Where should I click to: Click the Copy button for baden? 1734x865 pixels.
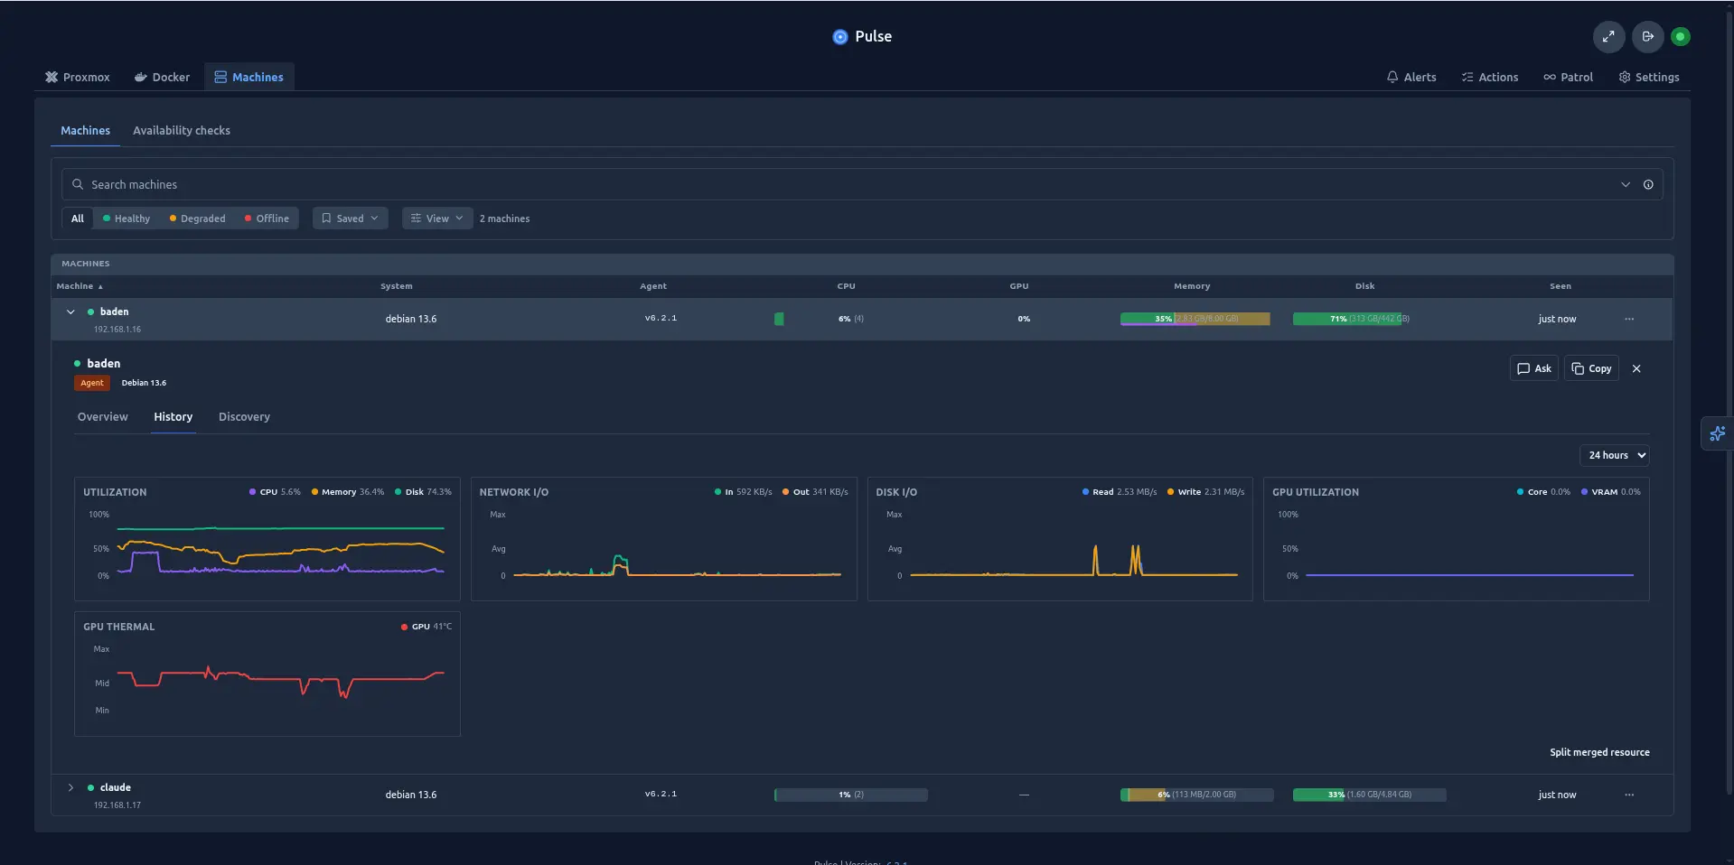coord(1591,368)
